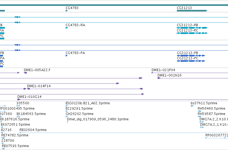Click the ESG0120b.B21_A02.3prime EST label
The image size is (228, 150).
click(88, 103)
